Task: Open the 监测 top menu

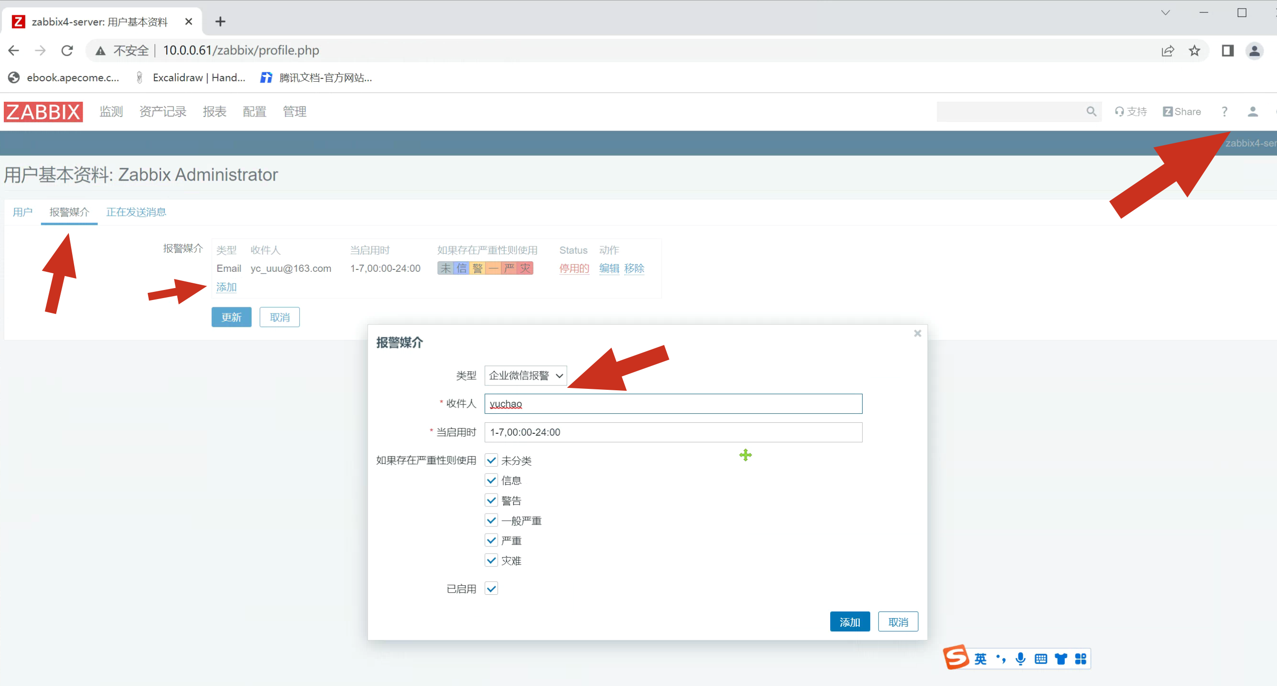Action: (111, 111)
